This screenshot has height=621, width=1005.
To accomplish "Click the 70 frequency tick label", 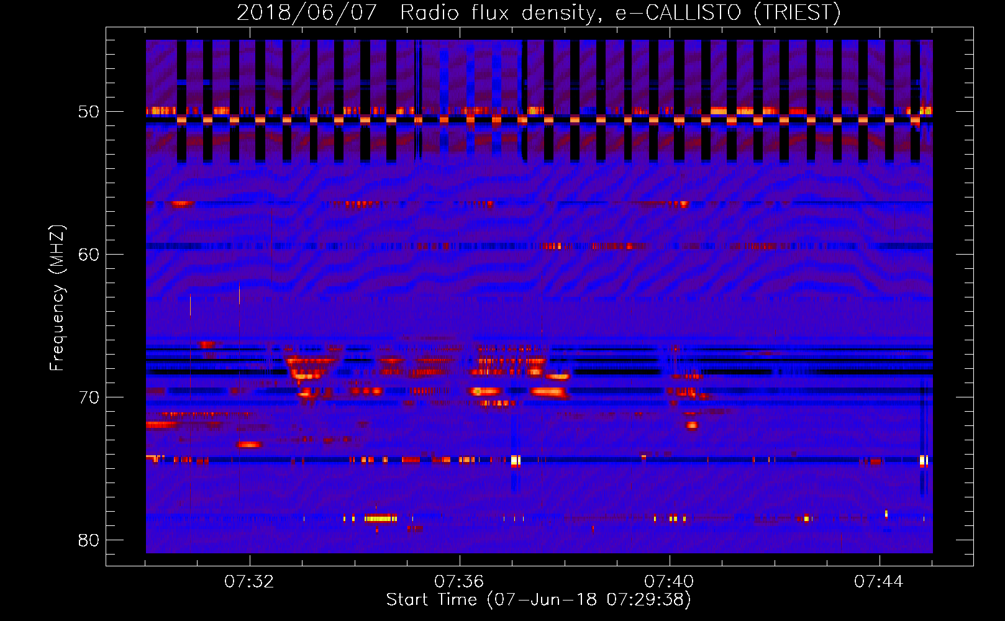I will click(88, 397).
